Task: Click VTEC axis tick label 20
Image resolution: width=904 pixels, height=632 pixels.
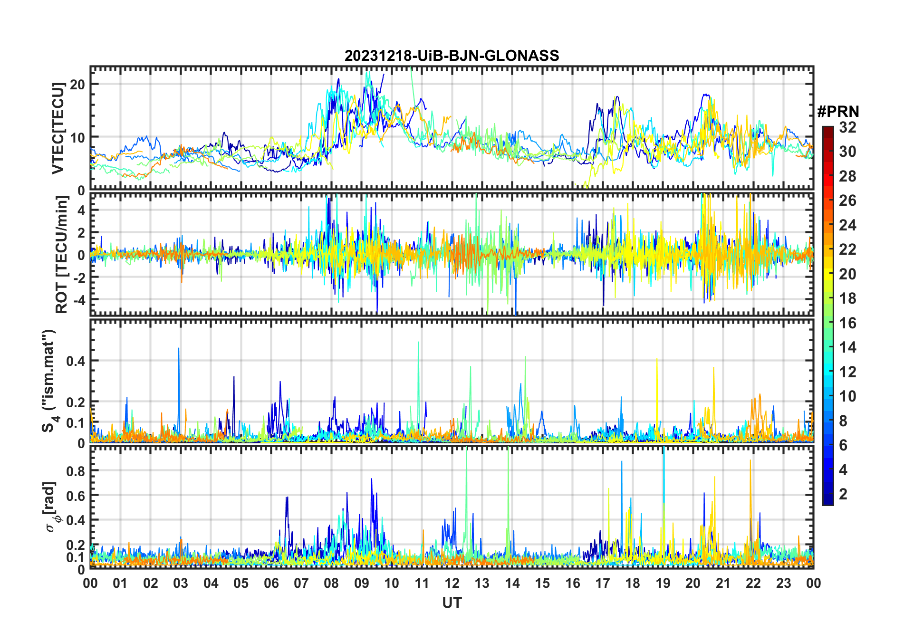Action: click(x=77, y=85)
